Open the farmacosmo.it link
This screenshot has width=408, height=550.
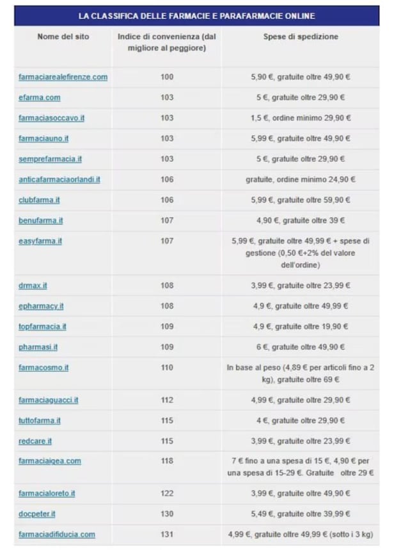coord(43,368)
